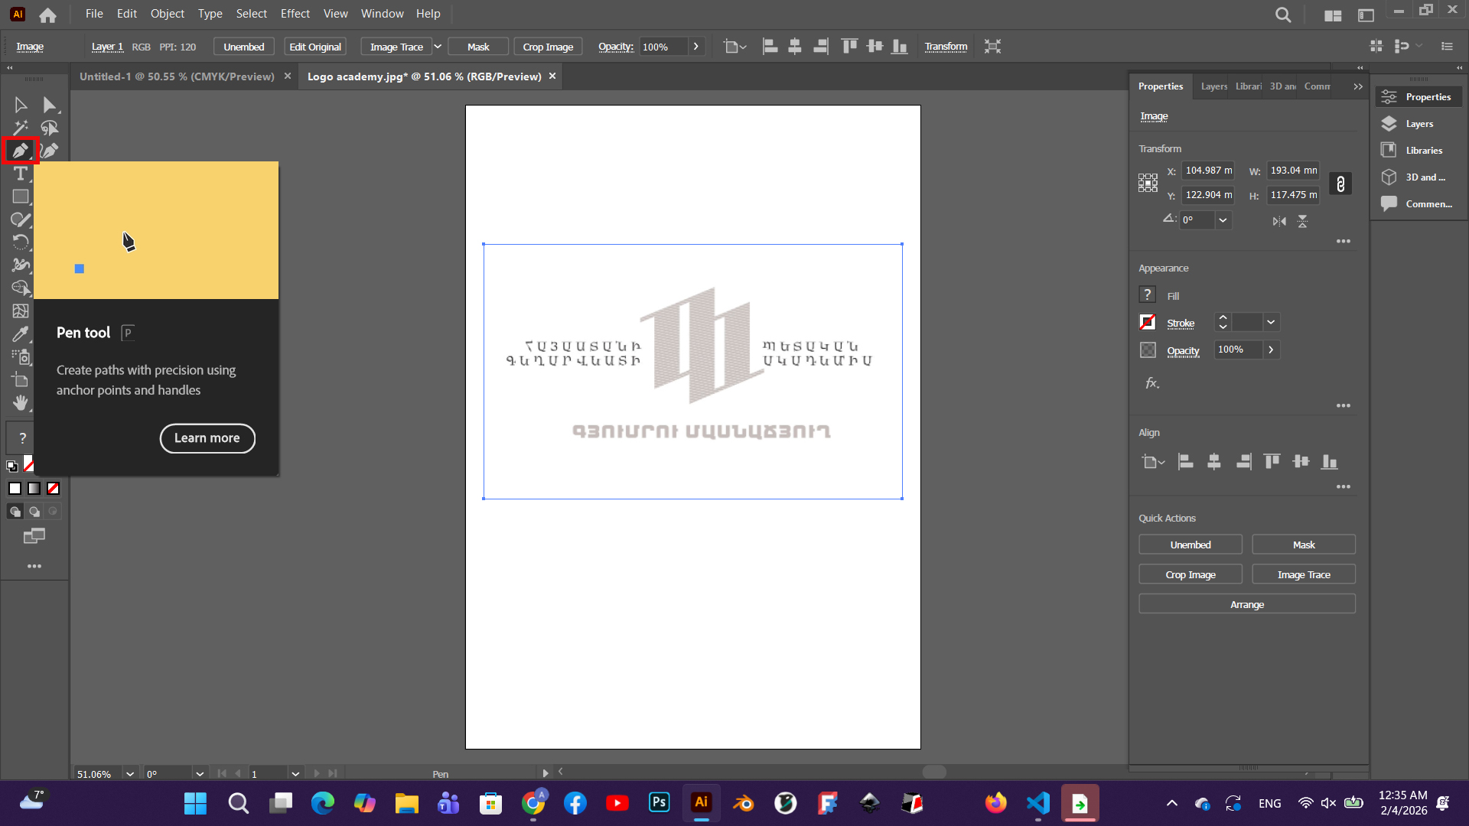1469x826 pixels.
Task: Select the Rotate tool
Action: [x=20, y=242]
